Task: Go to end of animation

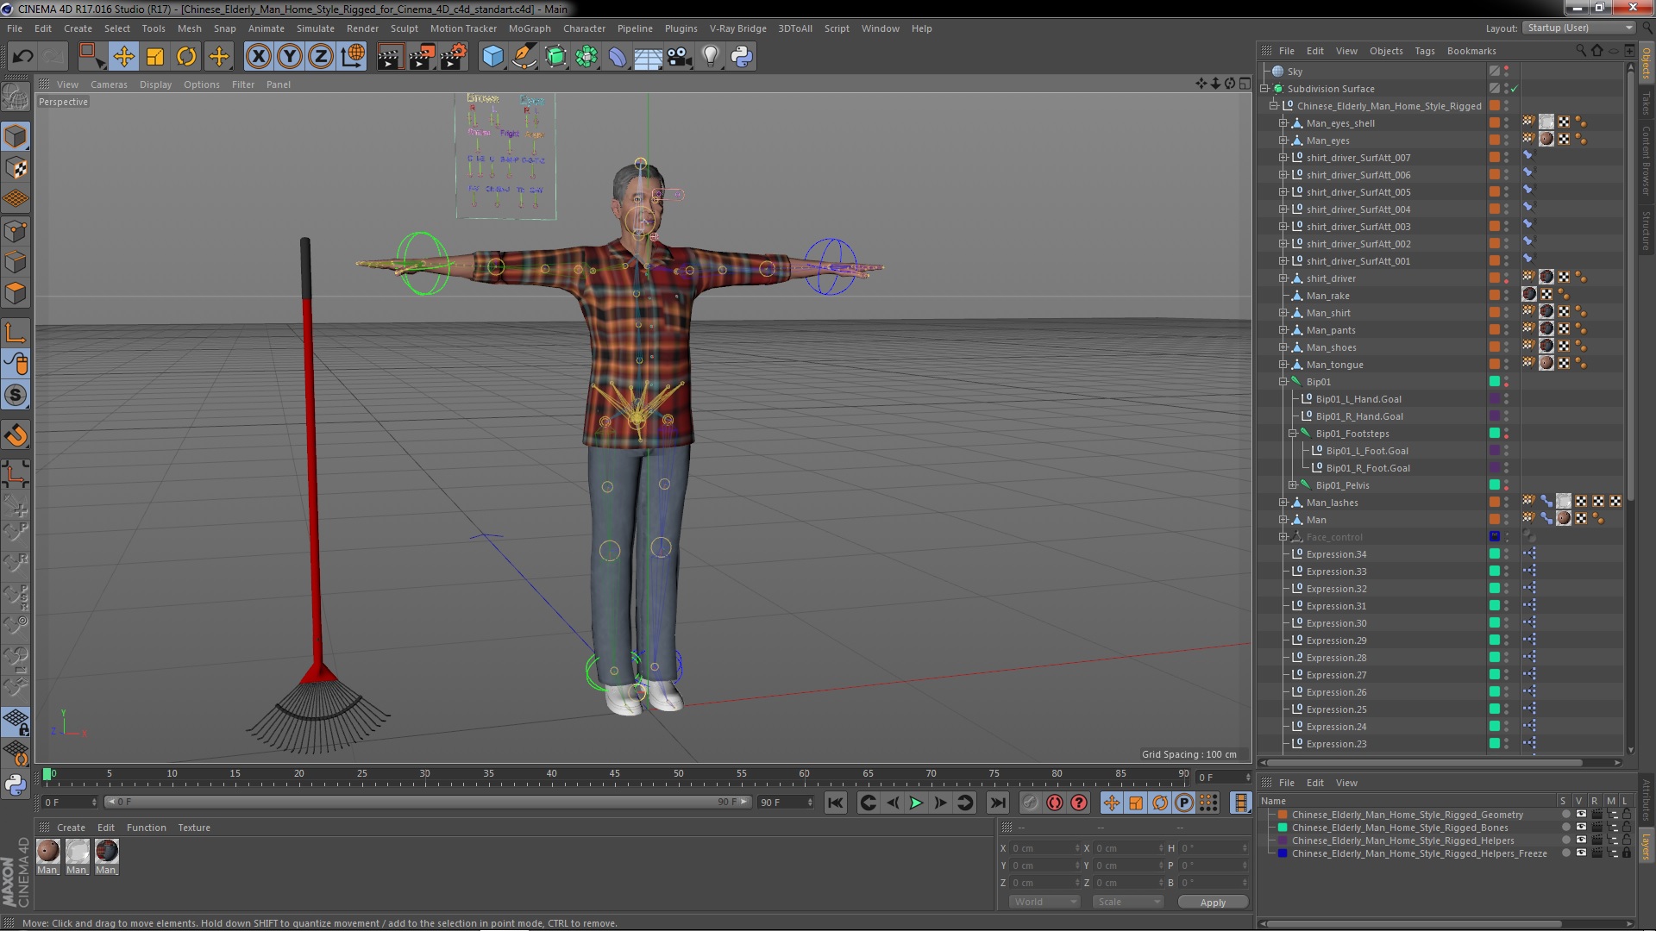Action: click(997, 803)
